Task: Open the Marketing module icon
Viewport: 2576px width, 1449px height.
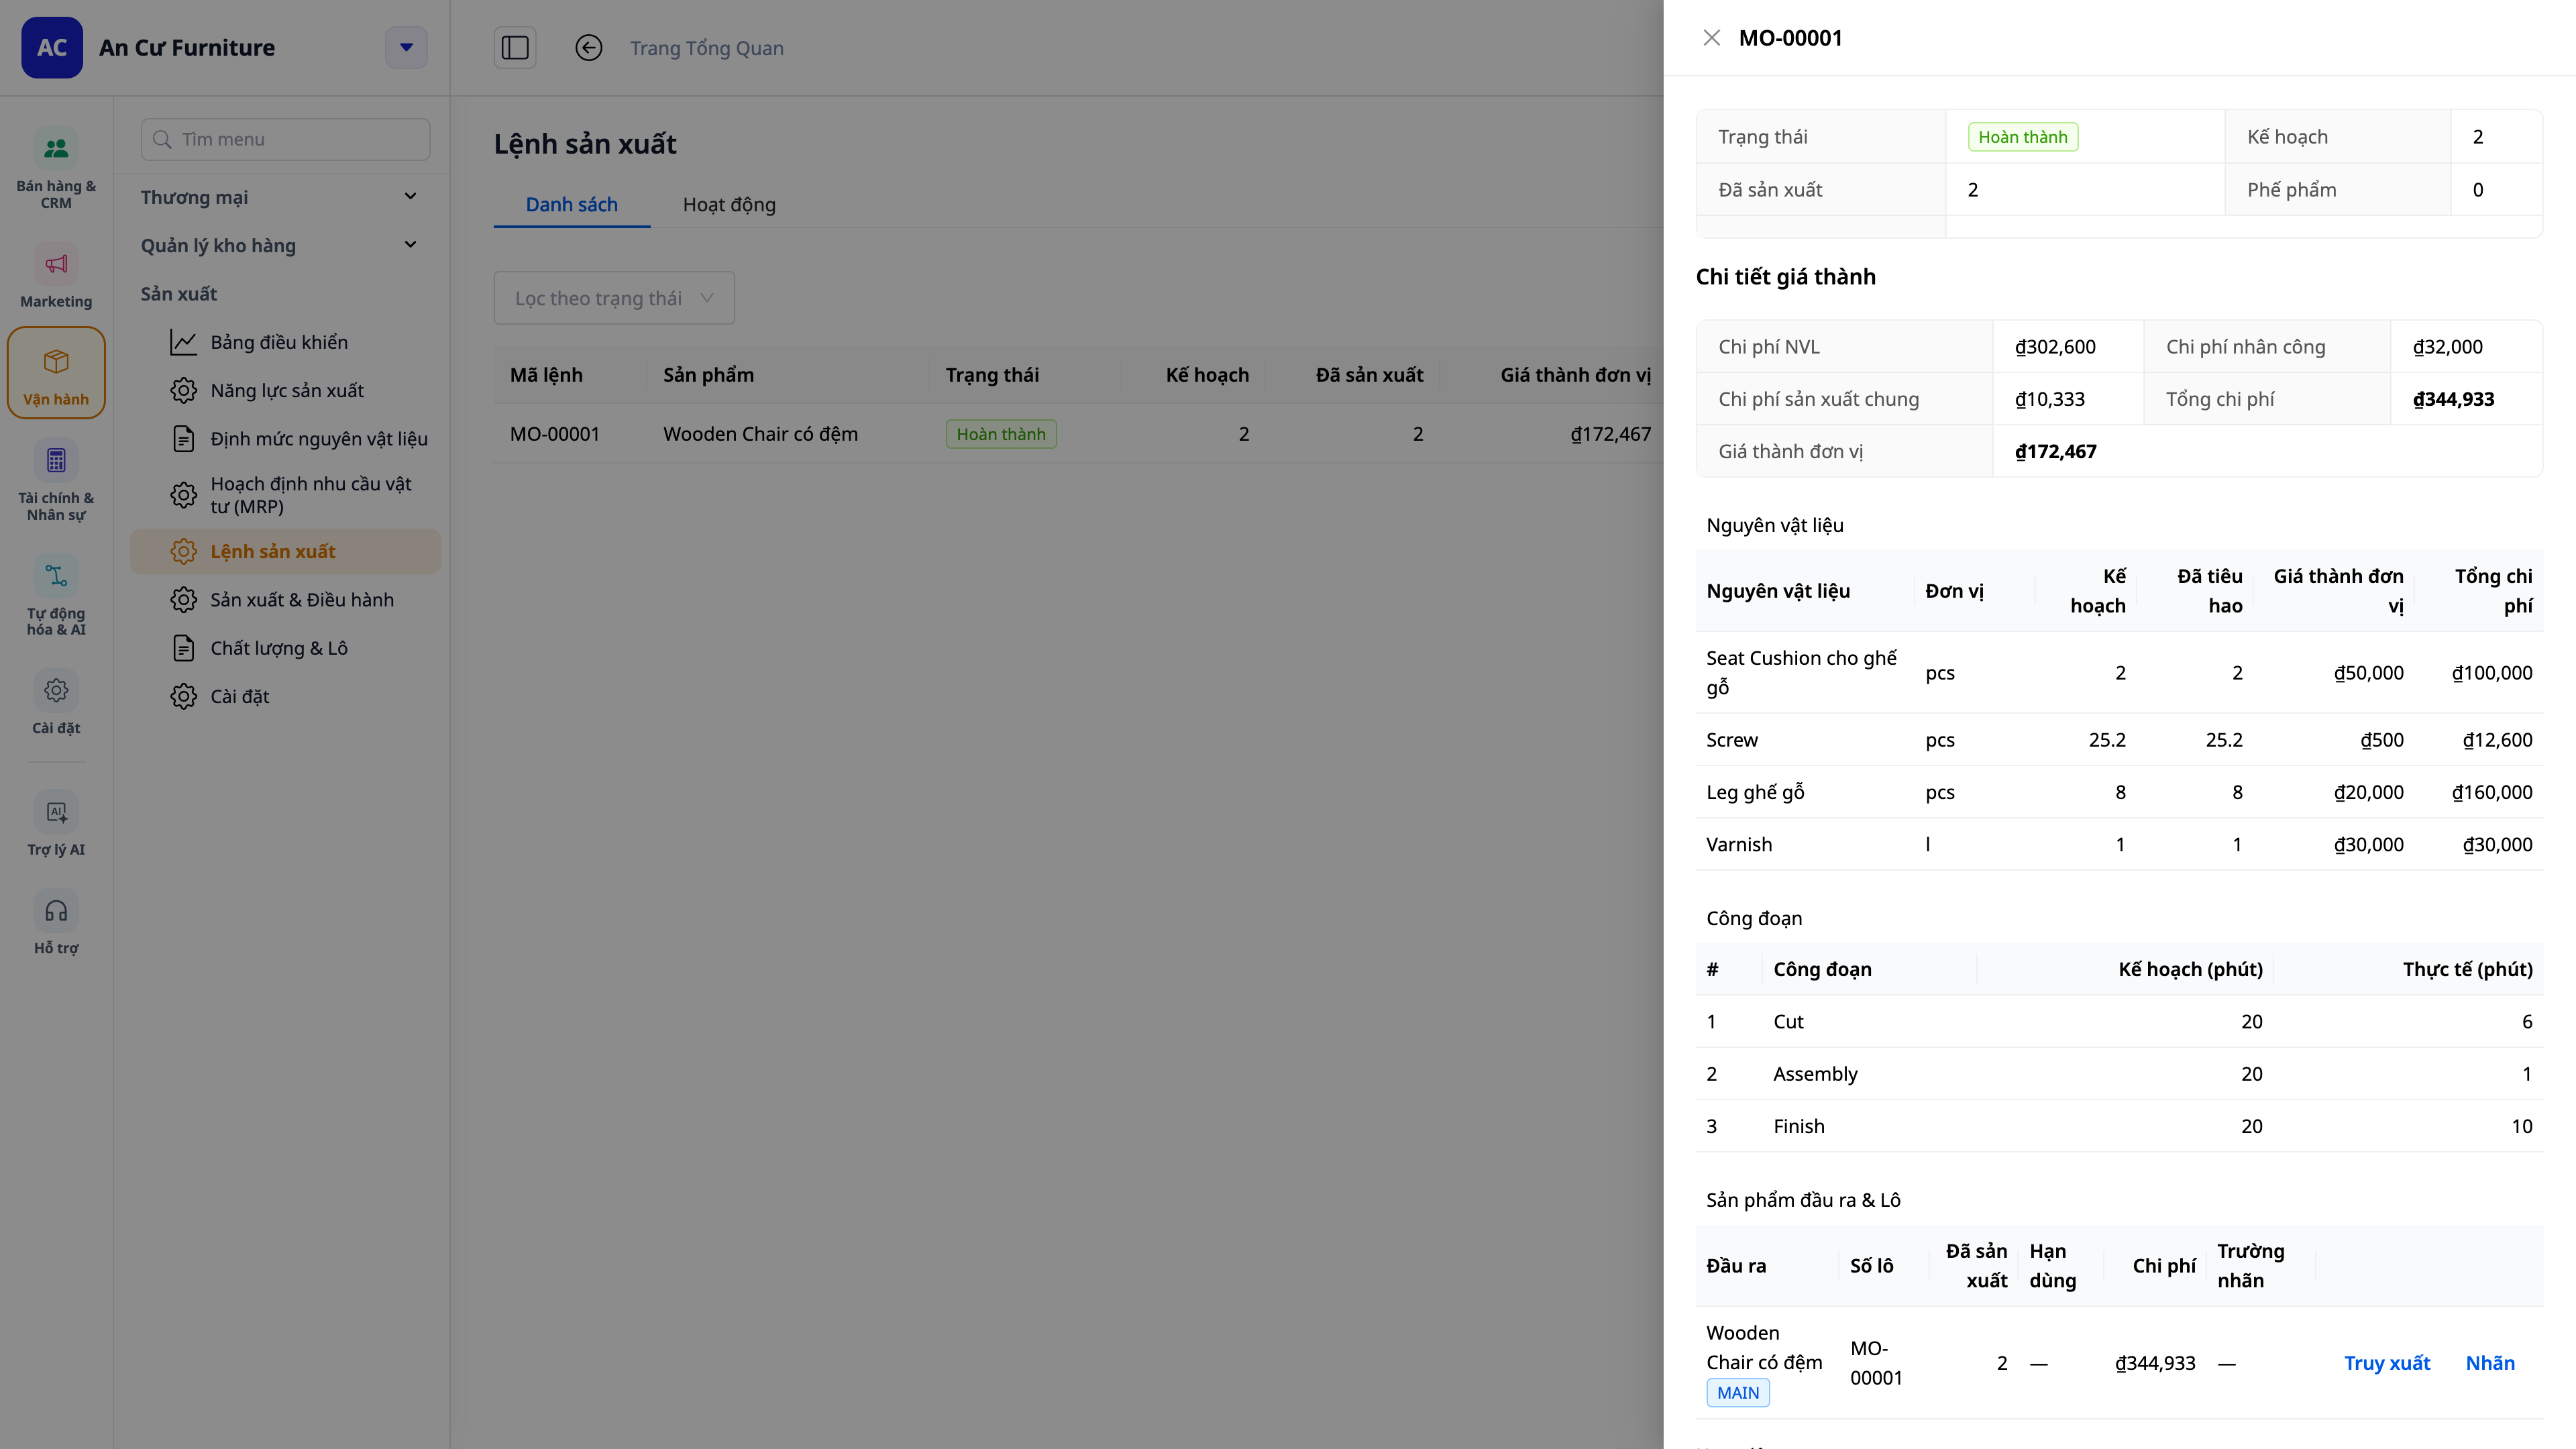Action: 56,264
